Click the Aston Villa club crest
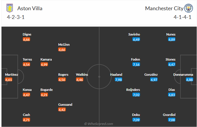 [10, 8]
